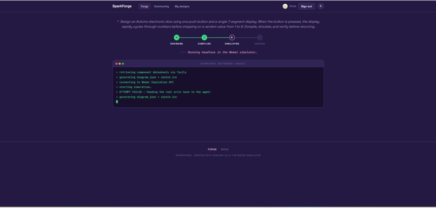This screenshot has height=208, width=436.
Task: Open the DOCS footer link
Action: pos(224,149)
